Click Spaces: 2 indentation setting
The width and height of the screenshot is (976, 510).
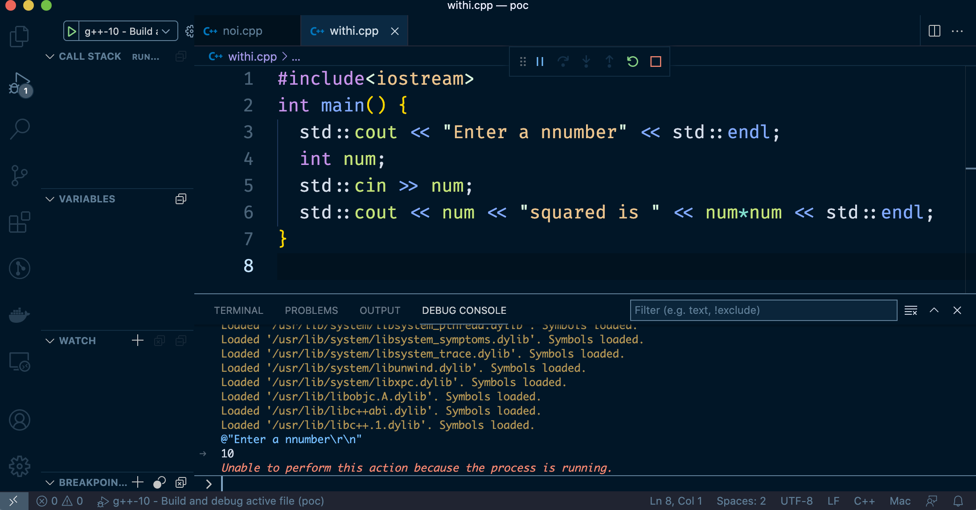click(741, 501)
